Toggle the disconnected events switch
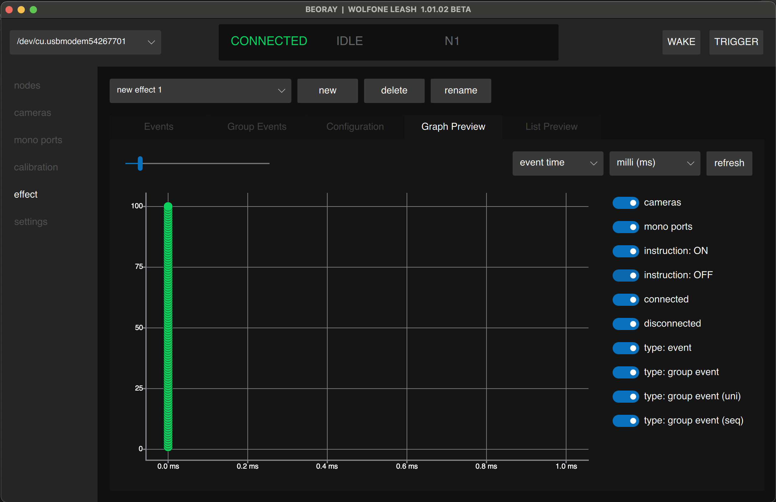Screen dimensions: 776x502 click(625, 324)
